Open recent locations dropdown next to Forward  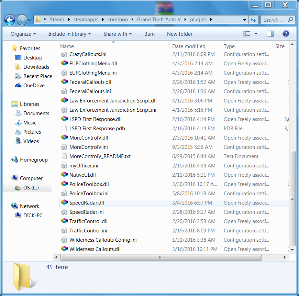pos(30,20)
